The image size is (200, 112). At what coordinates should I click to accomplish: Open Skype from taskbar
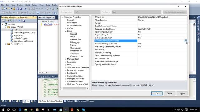(83, 110)
